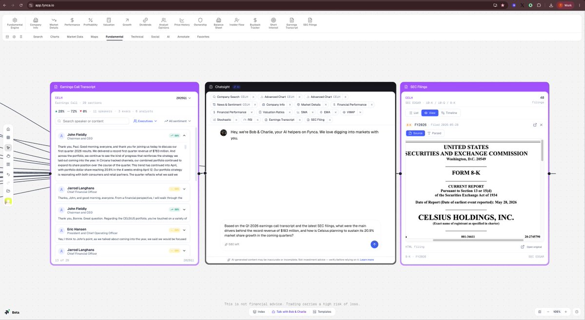Open the Fundamental Engine tool

15,23
